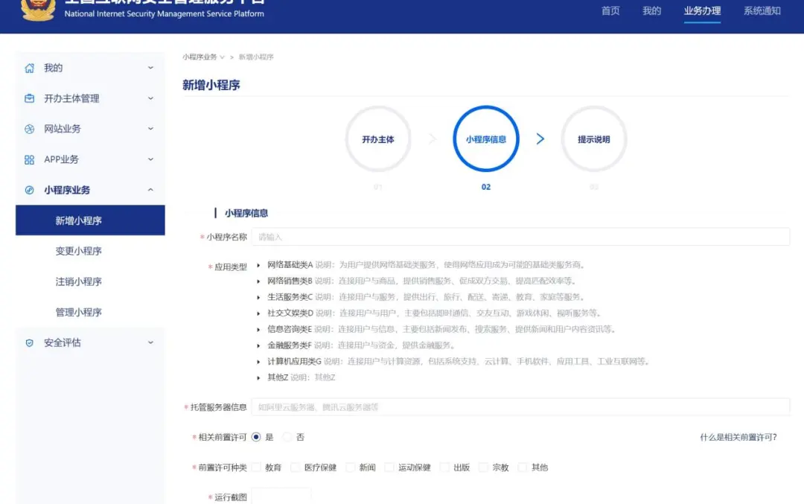Click the 小程序名称 input field
The width and height of the screenshot is (804, 504).
(x=520, y=237)
